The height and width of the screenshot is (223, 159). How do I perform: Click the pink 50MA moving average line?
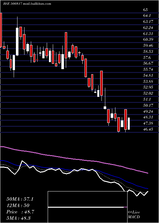pyautogui.click(x=74, y=159)
